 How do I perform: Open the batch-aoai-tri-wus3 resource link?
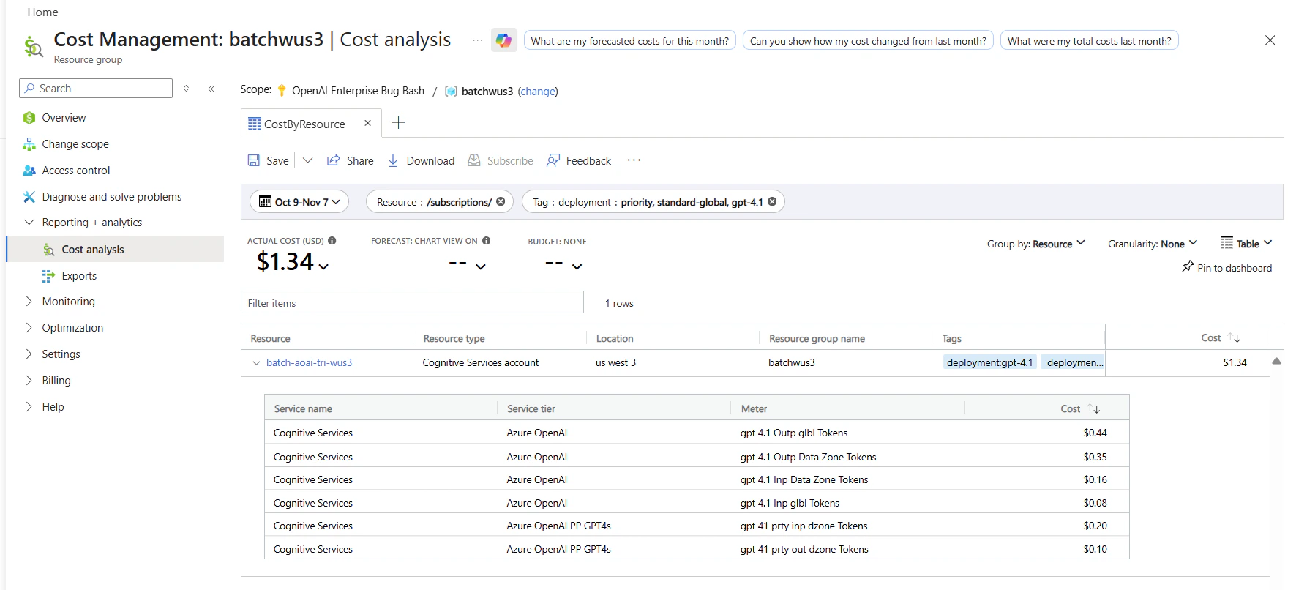click(x=309, y=363)
